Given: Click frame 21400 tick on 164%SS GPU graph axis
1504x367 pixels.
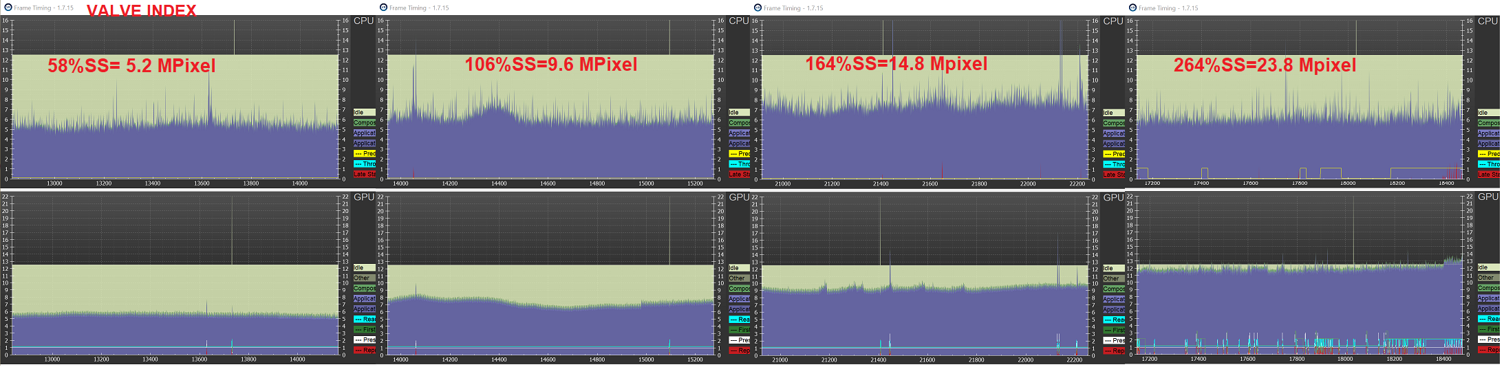Looking at the screenshot, I should coord(879,359).
